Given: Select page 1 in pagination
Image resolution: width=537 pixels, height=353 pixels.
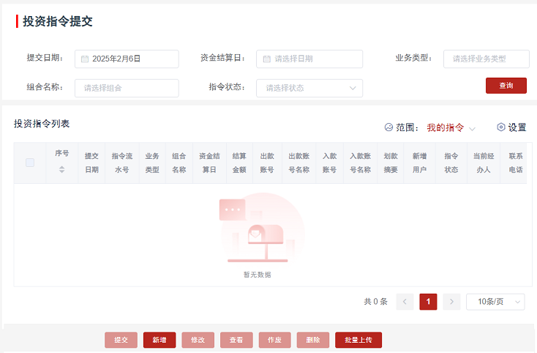Looking at the screenshot, I should (x=428, y=302).
